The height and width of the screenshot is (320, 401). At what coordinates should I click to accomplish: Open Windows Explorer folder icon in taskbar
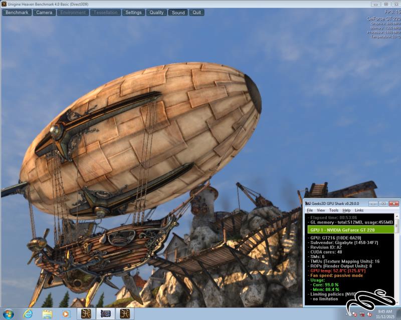click(47, 313)
